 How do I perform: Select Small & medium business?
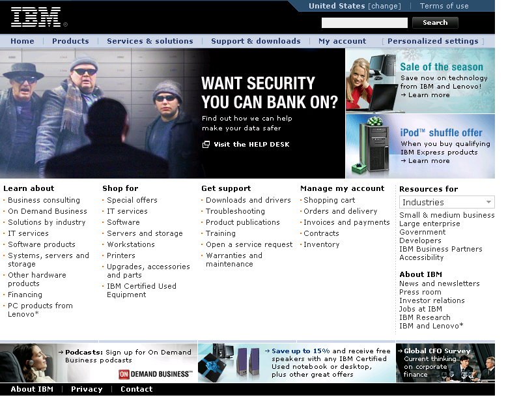[x=447, y=215]
